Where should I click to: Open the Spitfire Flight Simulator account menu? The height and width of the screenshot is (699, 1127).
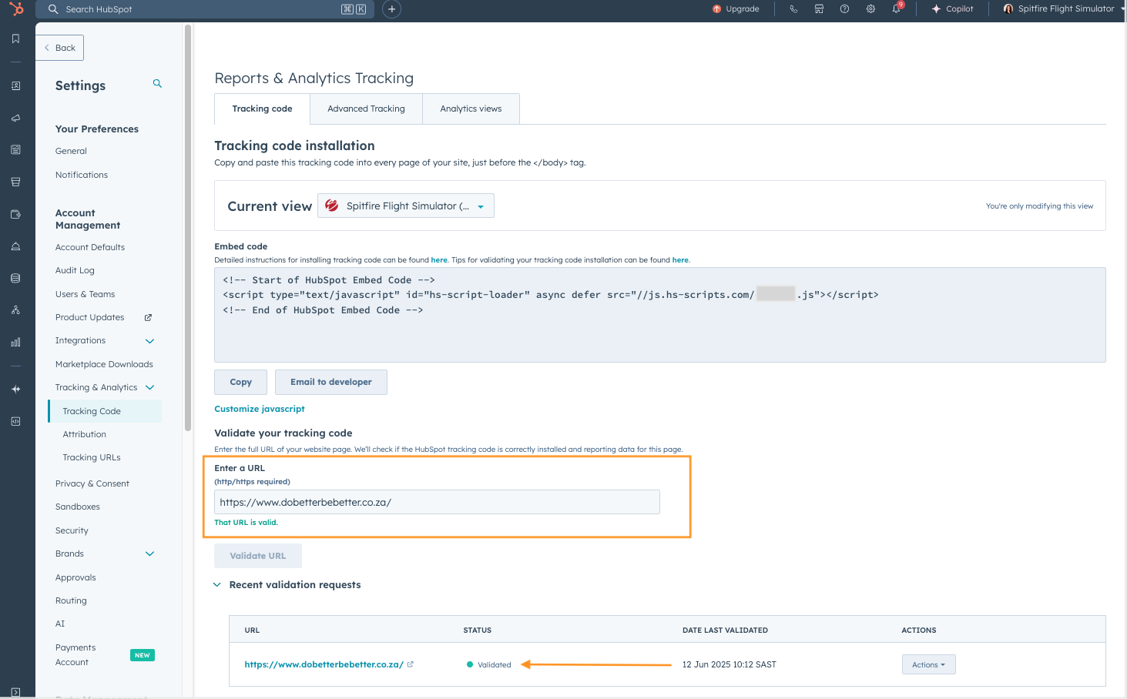tap(1063, 9)
